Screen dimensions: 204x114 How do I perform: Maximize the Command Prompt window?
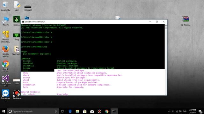point(157,22)
